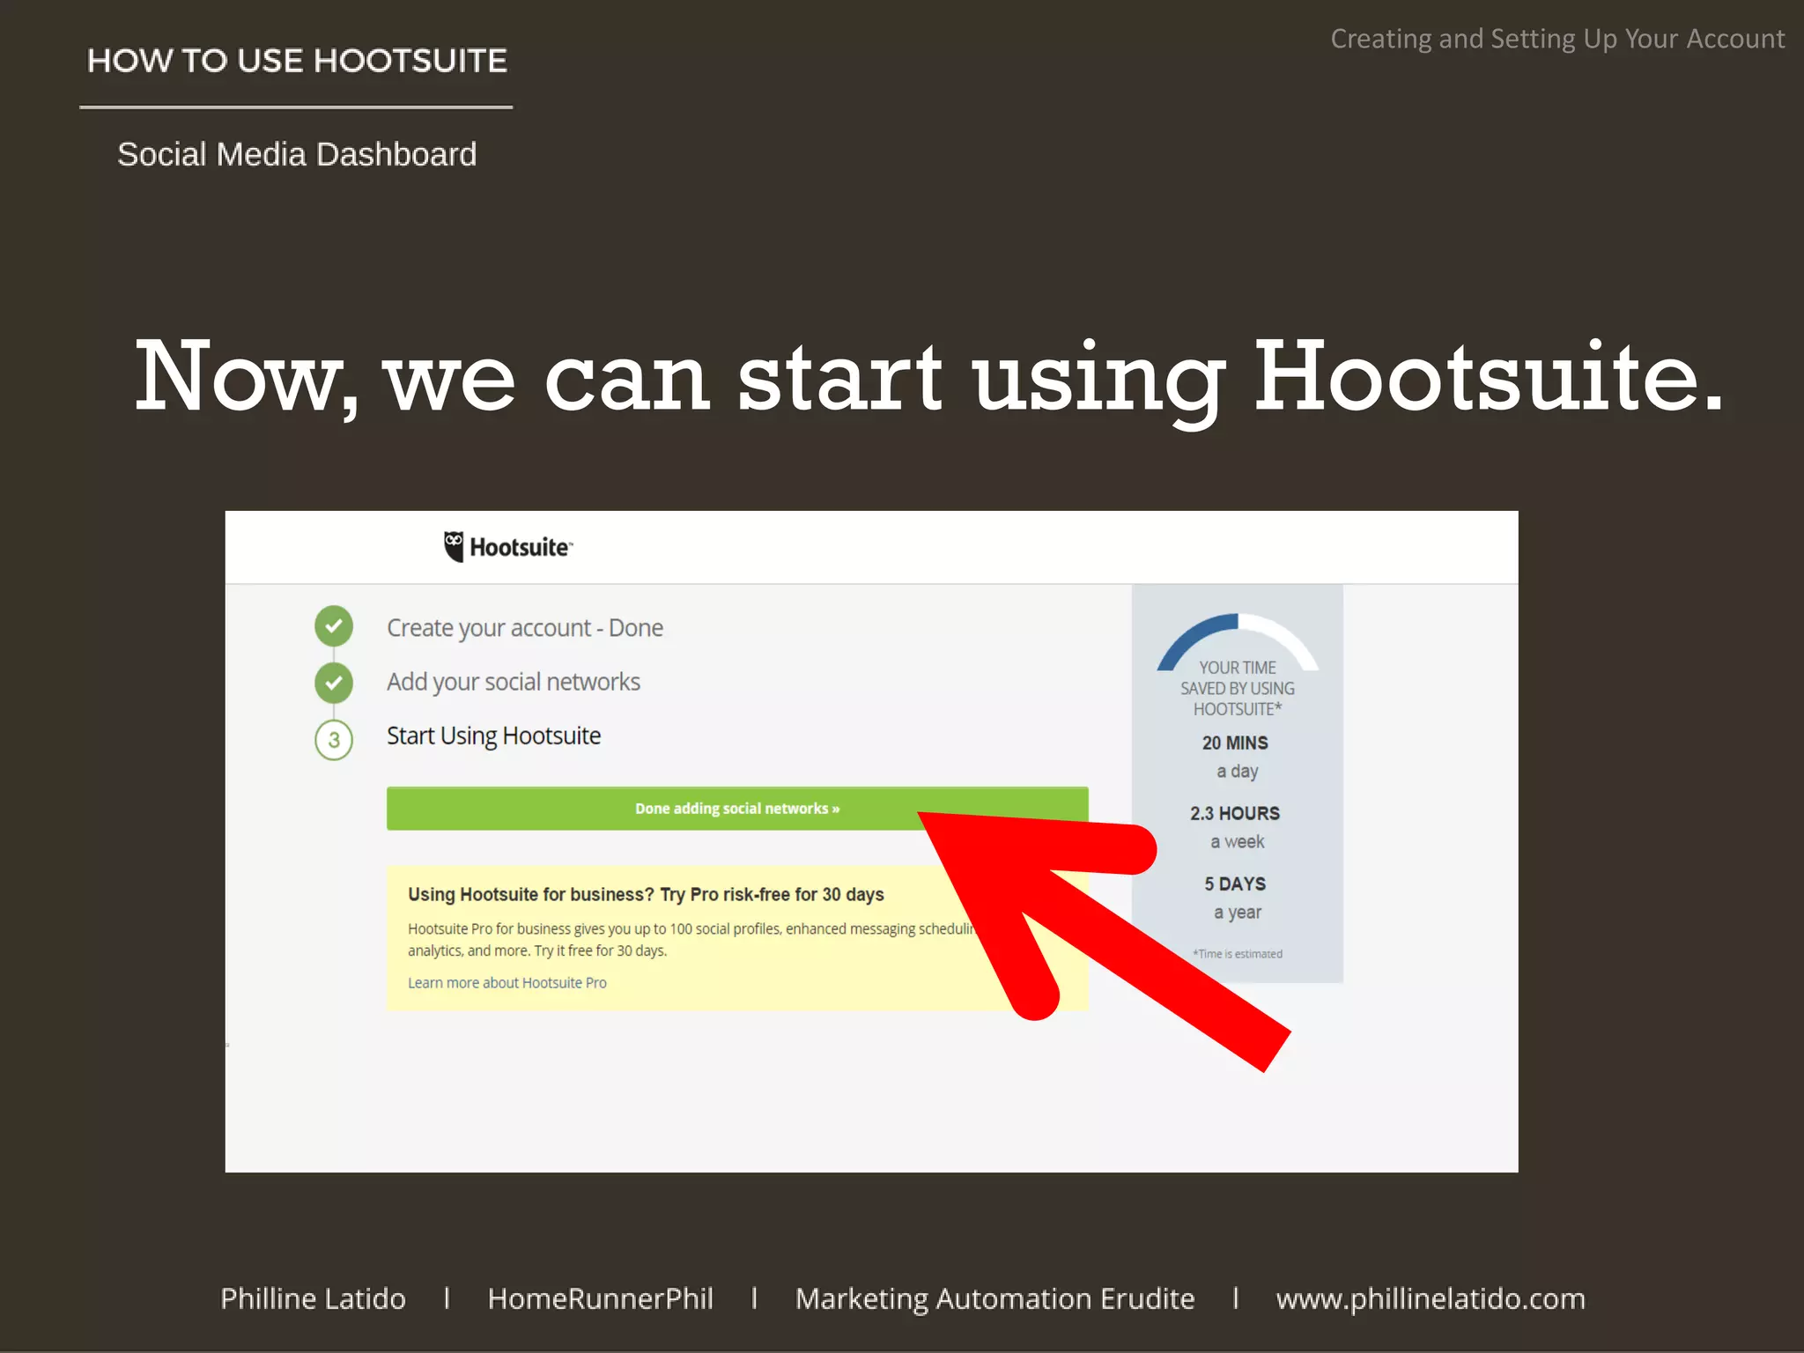Open Learn more about Hootsuite Pro link
Viewport: 1804px width, 1353px height.
click(x=507, y=983)
